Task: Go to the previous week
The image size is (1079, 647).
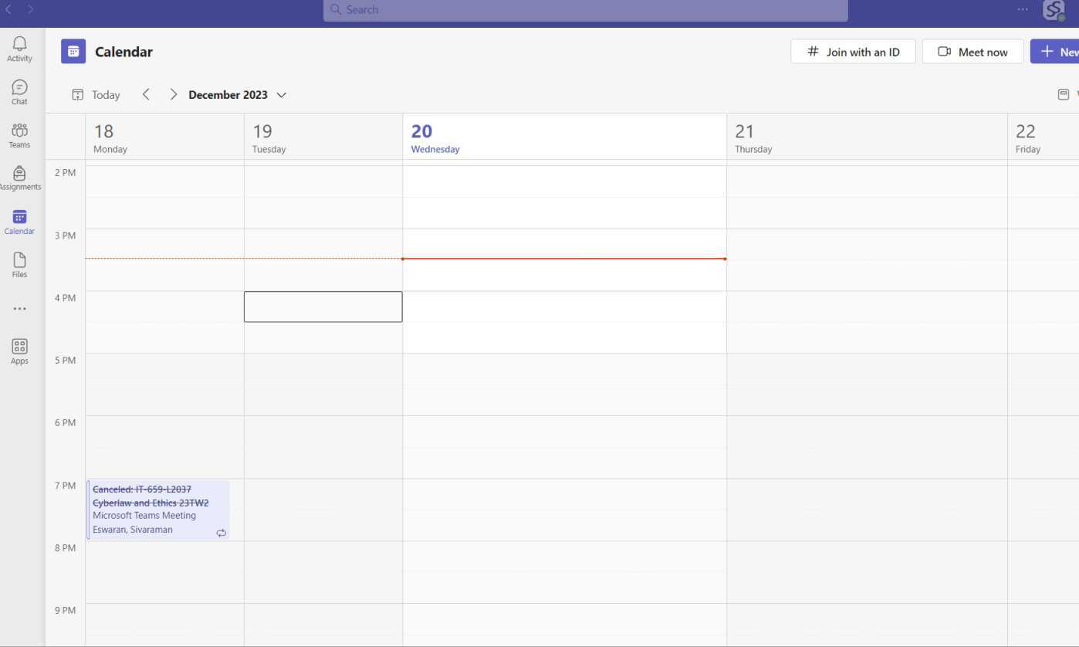Action: point(146,94)
